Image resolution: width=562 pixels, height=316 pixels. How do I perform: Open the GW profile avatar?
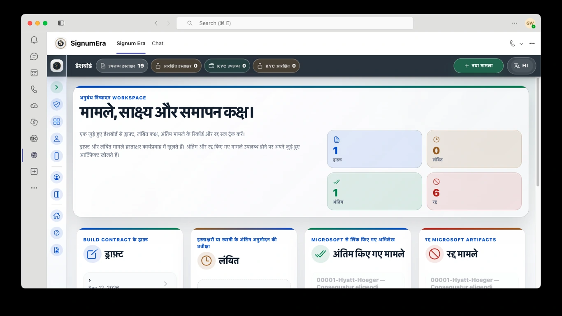coord(530,23)
